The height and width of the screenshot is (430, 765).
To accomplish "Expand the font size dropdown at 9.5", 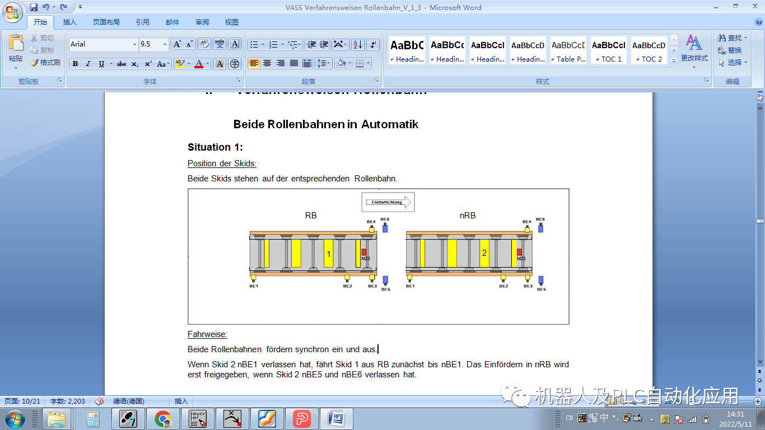I will [x=164, y=44].
